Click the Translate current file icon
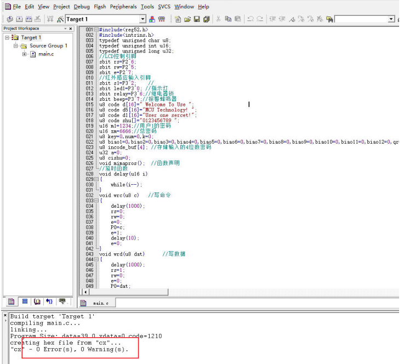Viewport: 409px width, 364px height. click(x=10, y=19)
